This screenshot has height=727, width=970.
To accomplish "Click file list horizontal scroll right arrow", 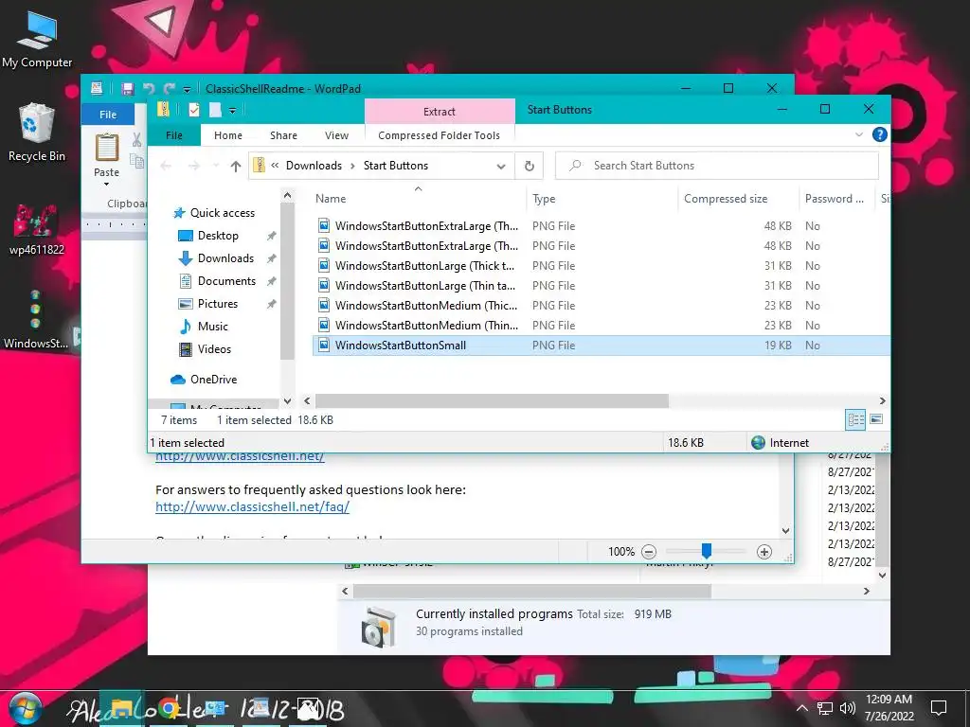I will tap(882, 401).
